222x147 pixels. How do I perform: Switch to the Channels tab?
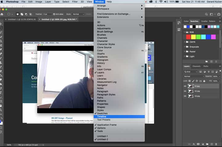coord(196,66)
